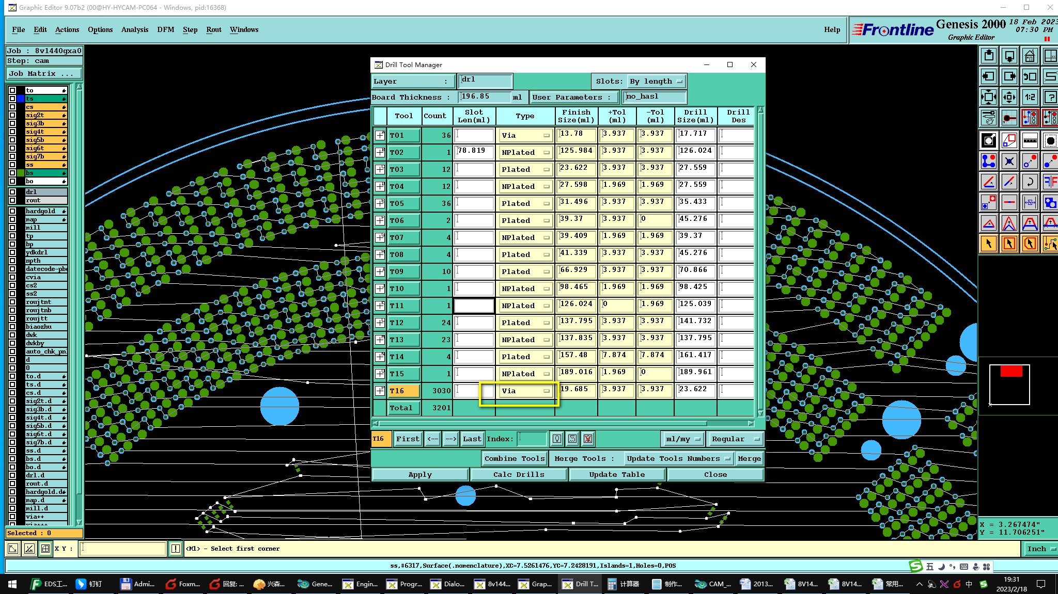1058x594 pixels.
Task: Click the delete feature X icon
Action: click(x=1009, y=161)
